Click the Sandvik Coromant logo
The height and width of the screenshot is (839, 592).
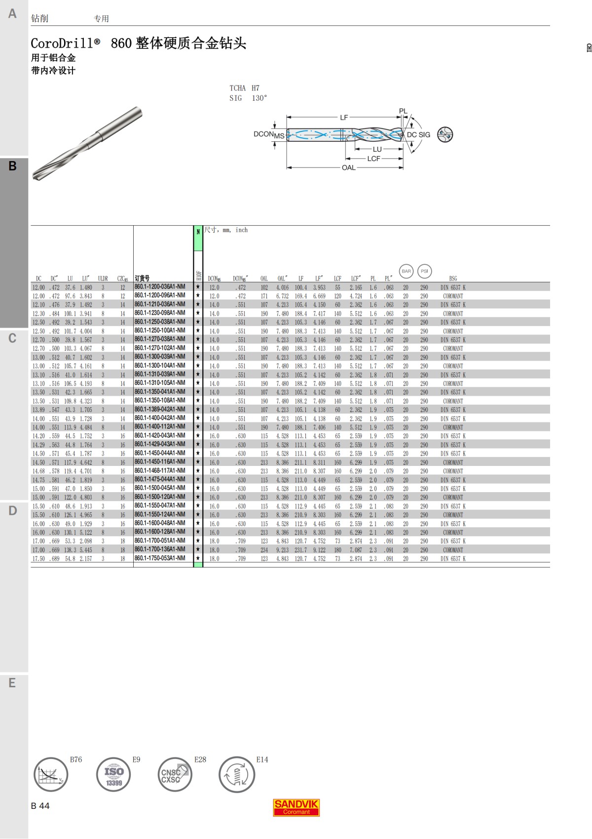tap(296, 808)
